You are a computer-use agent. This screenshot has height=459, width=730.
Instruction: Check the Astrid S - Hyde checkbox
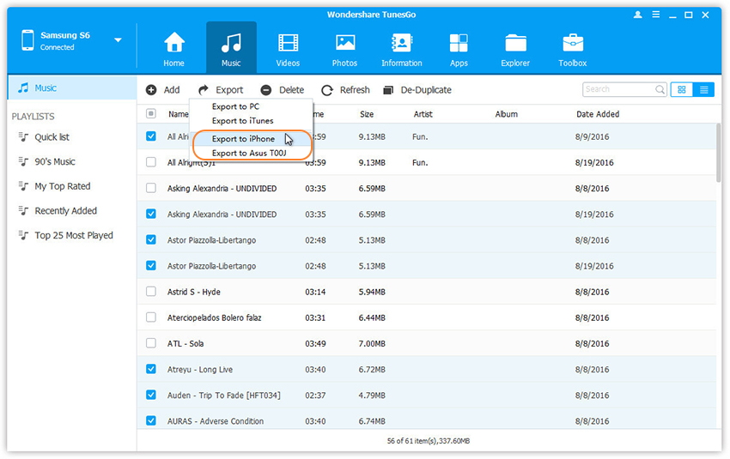point(151,292)
